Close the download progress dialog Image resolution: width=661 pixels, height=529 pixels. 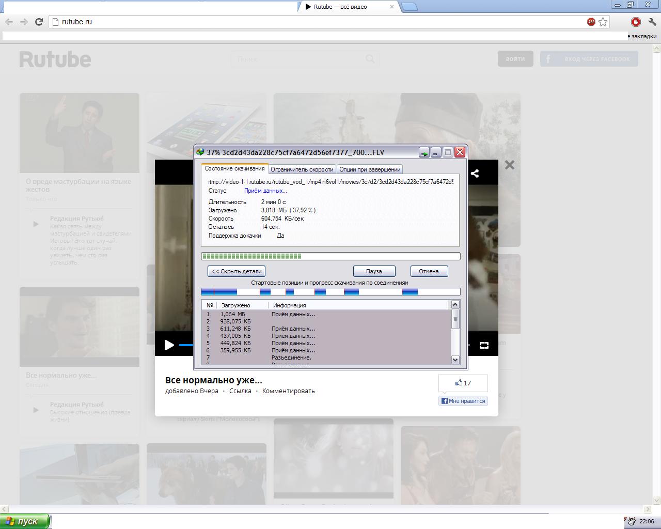[460, 152]
